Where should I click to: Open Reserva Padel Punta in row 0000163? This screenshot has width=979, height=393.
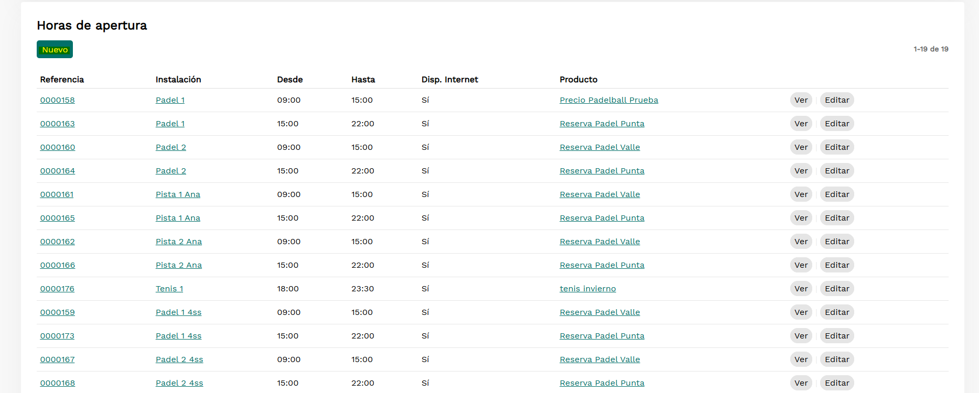pyautogui.click(x=601, y=124)
